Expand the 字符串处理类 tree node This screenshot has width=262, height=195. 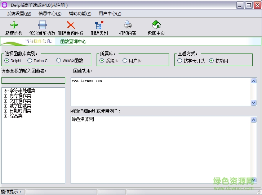tap(6, 90)
